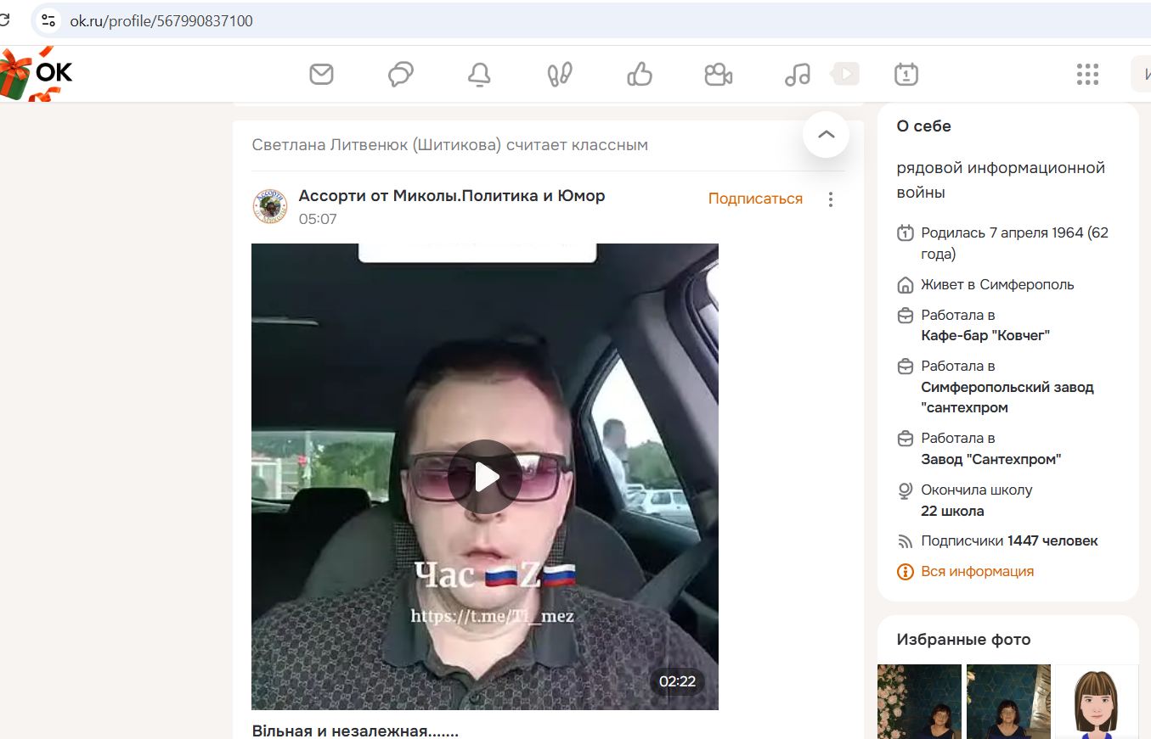Open the Вся информация link
Screen dimensions: 1151x739
click(977, 571)
